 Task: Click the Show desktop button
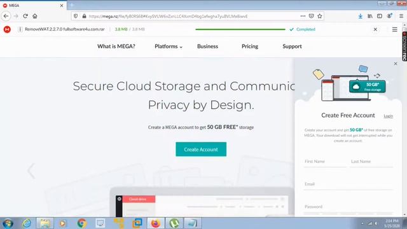pos(405,223)
